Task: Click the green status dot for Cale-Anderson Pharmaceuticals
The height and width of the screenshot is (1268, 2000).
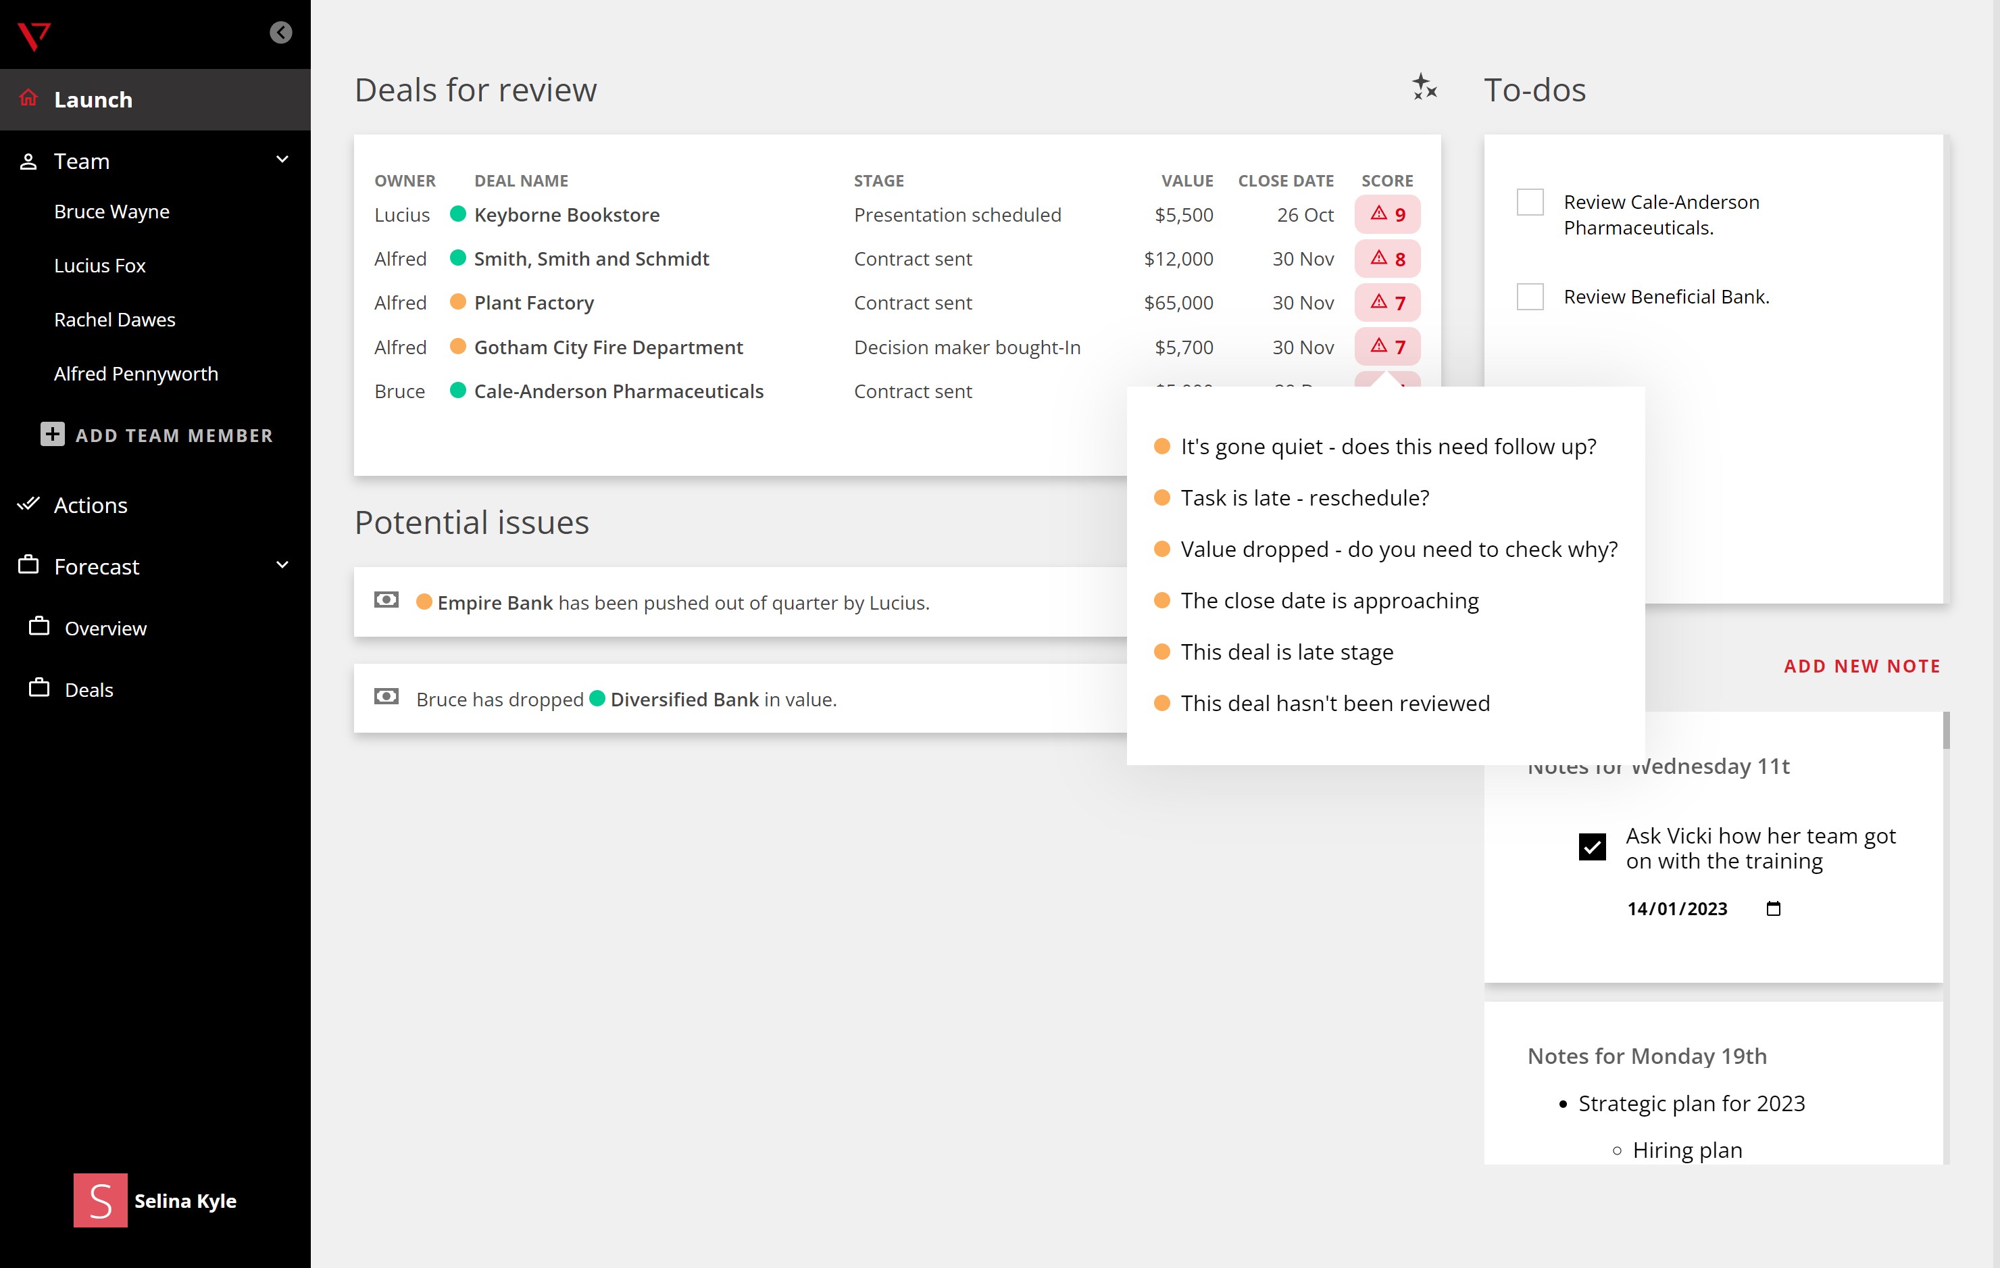Action: click(x=457, y=391)
